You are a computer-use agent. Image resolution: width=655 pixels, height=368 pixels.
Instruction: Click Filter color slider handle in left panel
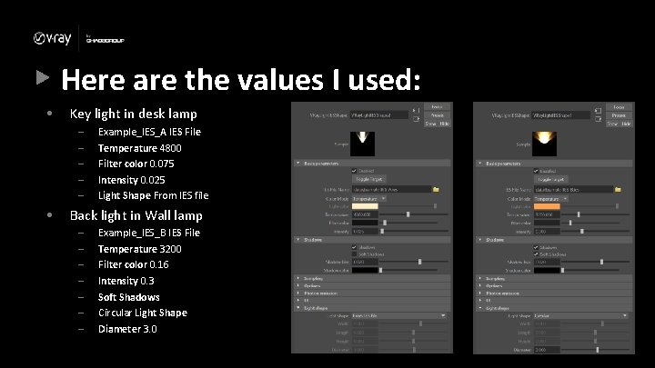click(x=385, y=223)
